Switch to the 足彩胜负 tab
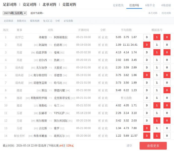Screen dimensions: 174x151 [118, 5]
